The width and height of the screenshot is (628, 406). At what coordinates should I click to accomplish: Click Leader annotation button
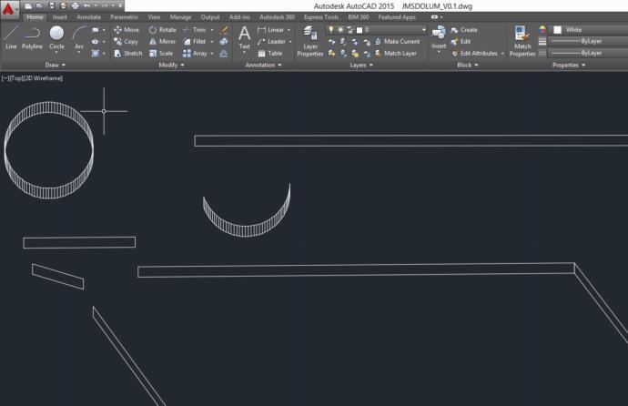[271, 42]
